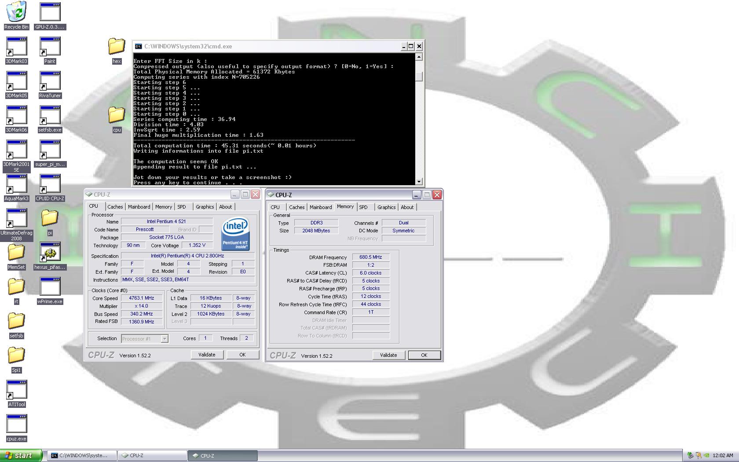This screenshot has height=462, width=739.
Task: Select SPD tab in right CPU-Z window
Action: pyautogui.click(x=363, y=207)
